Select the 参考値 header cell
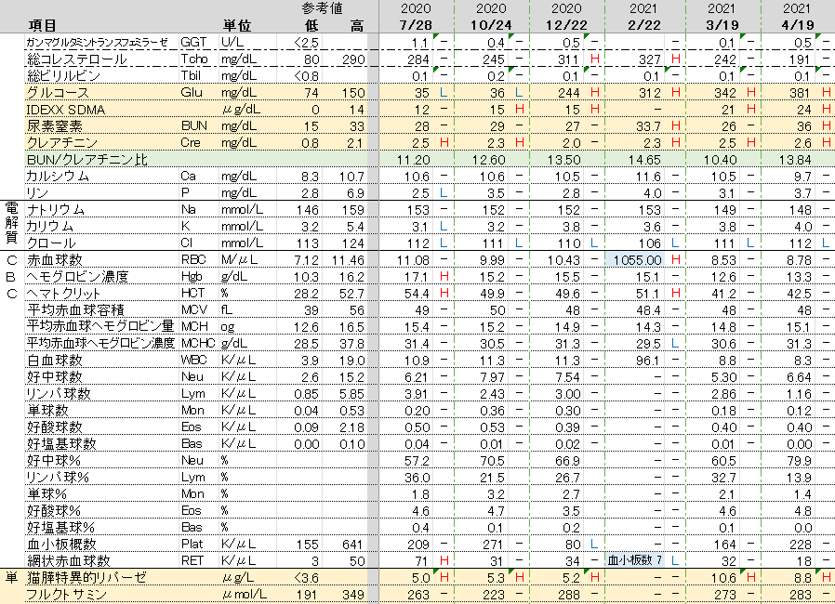Viewport: 835px width, 604px height. pos(322,8)
